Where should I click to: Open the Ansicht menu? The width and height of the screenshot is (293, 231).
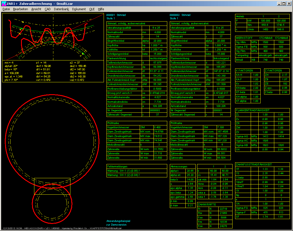(36, 9)
